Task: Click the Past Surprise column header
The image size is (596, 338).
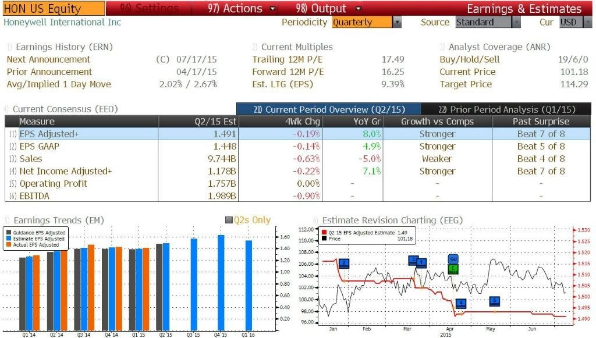Action: pos(541,122)
